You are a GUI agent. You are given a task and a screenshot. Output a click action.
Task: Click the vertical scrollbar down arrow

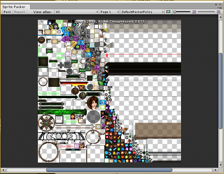221,165
